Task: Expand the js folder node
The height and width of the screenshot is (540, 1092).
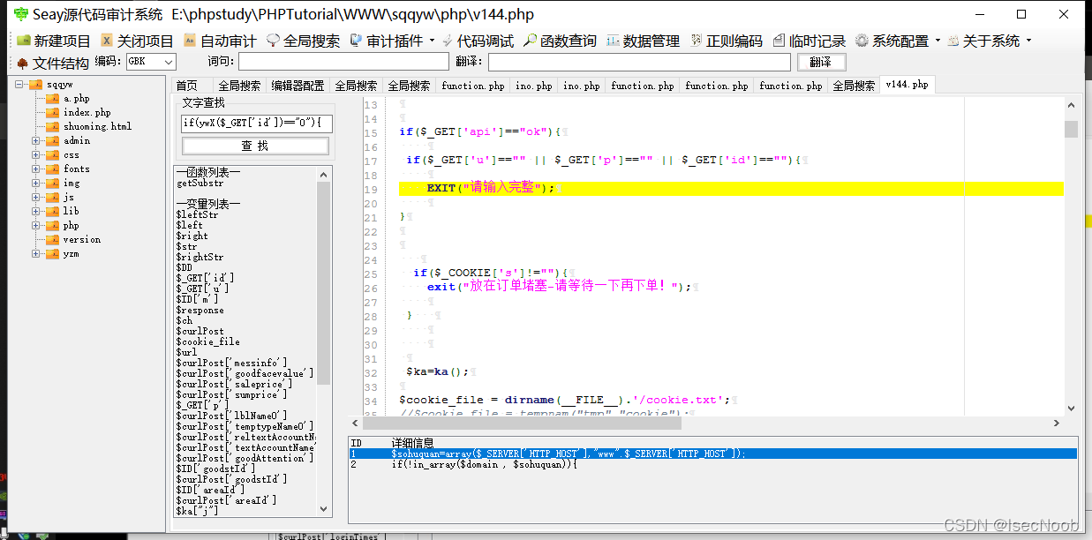Action: [x=36, y=198]
